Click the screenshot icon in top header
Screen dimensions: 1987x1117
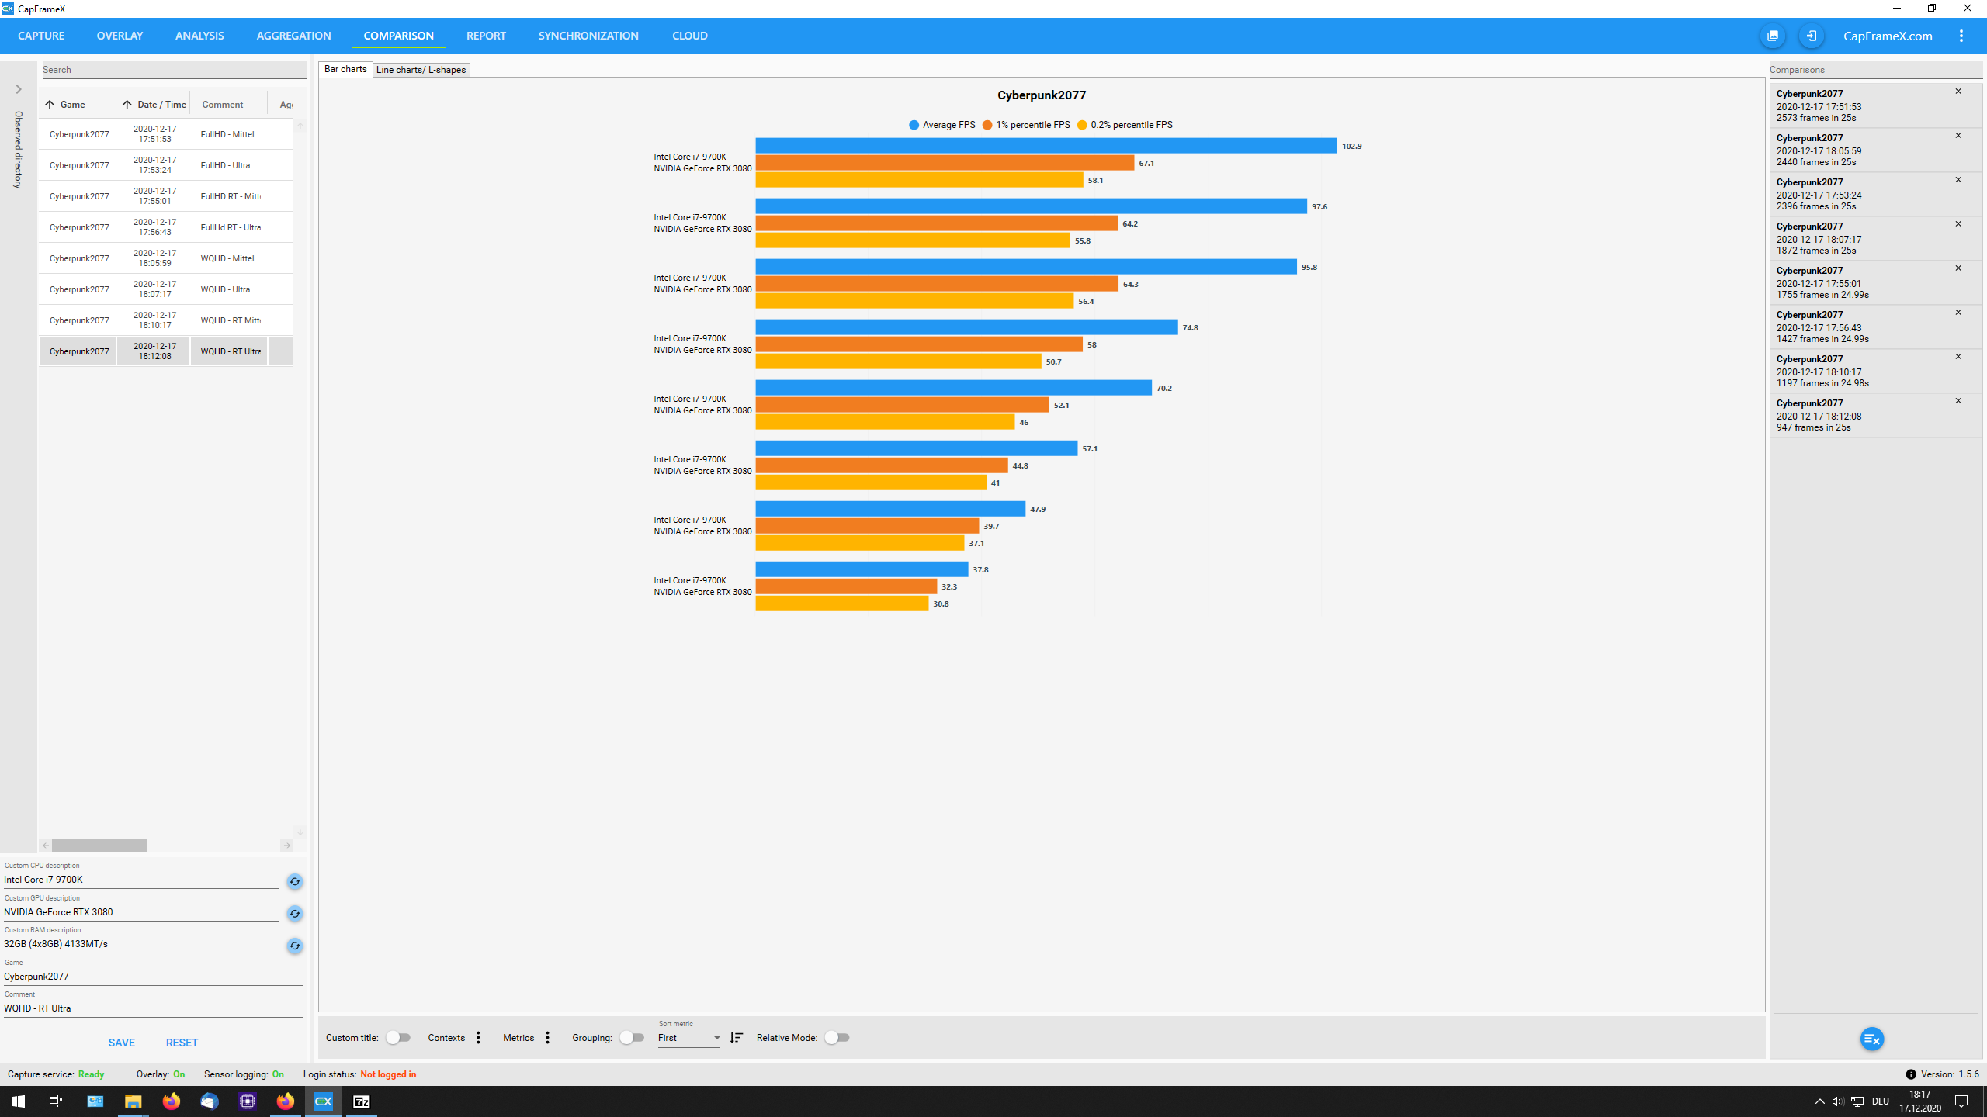1773,36
